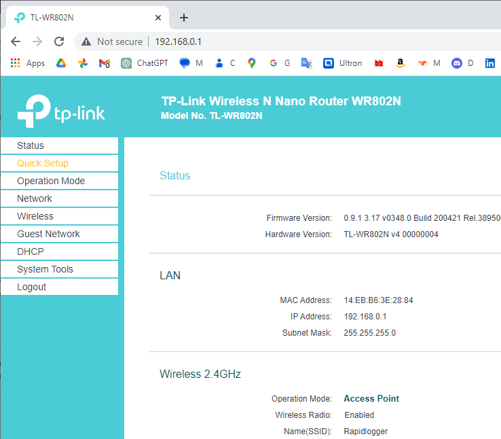The image size is (501, 439).
Task: Open DHCP in the sidebar menu
Action: (x=60, y=251)
